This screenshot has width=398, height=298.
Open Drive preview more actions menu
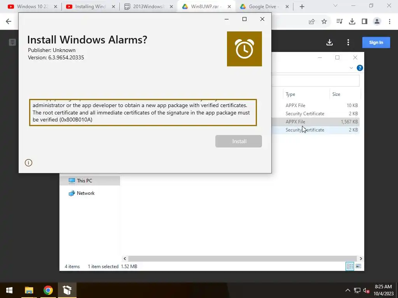click(348, 42)
